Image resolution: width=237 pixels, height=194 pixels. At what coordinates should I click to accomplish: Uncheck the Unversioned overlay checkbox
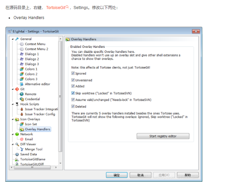73,80
